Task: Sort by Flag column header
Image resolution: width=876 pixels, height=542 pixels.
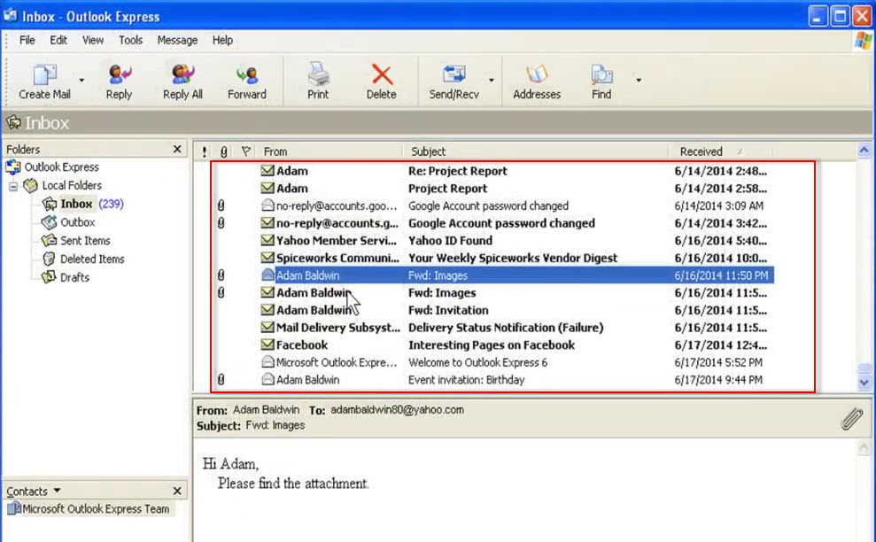Action: 246,151
